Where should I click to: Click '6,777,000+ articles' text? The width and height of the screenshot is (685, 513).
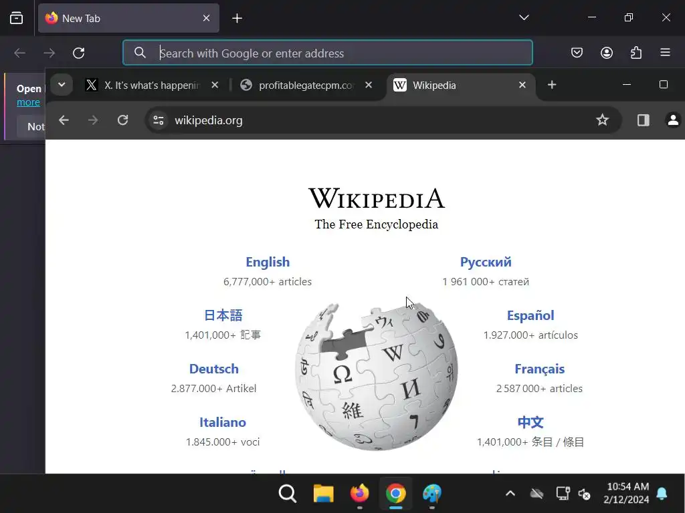pos(268,282)
